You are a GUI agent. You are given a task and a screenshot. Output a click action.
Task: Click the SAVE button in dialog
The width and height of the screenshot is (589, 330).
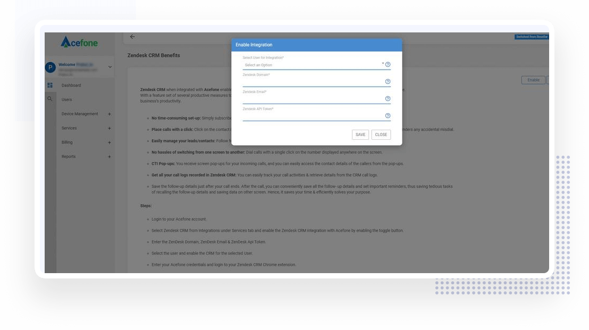click(x=360, y=134)
